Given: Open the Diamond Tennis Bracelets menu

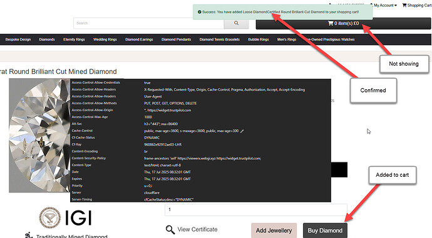Looking at the screenshot, I should point(220,39).
